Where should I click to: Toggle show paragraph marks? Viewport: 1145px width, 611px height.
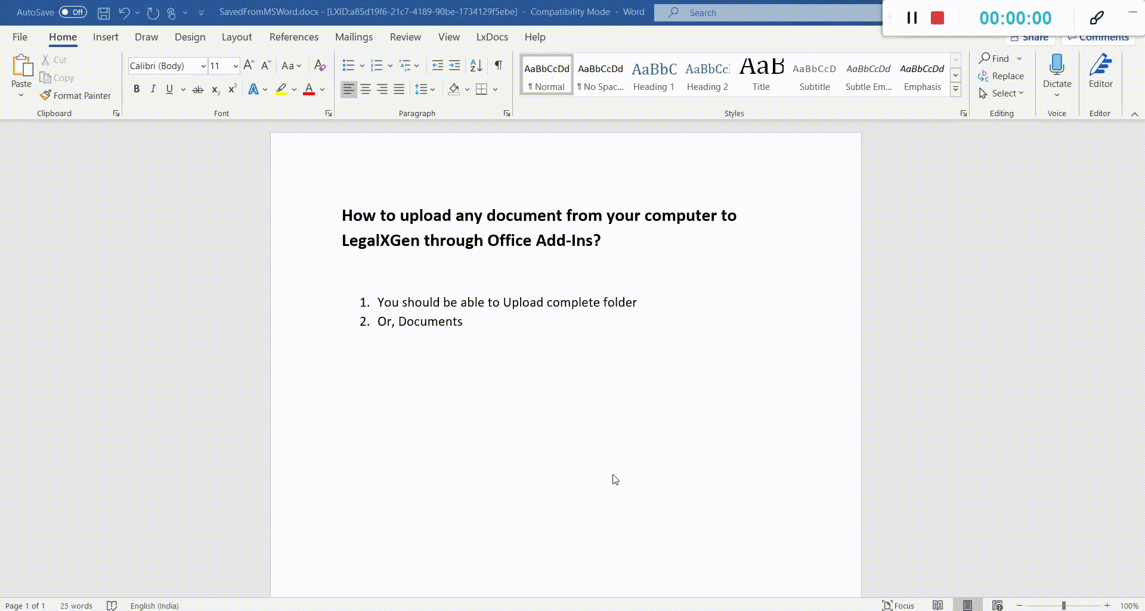pyautogui.click(x=498, y=66)
